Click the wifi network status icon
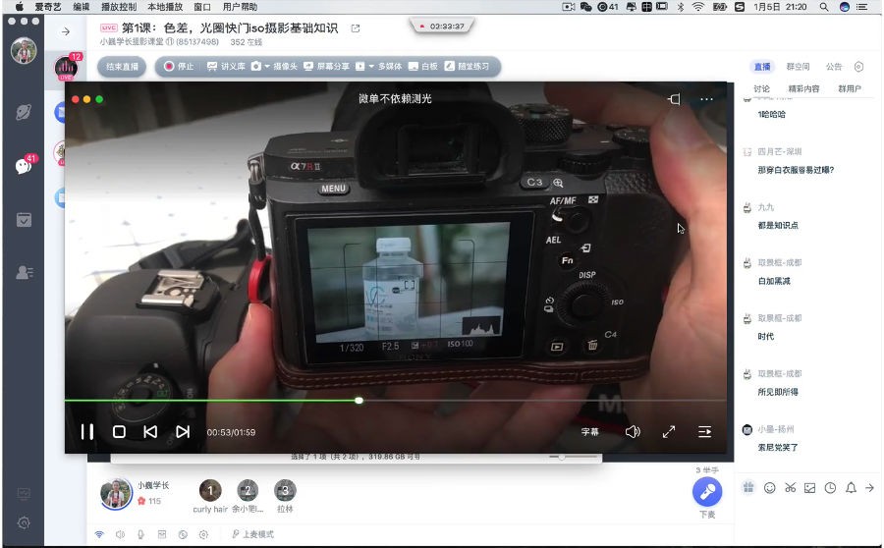Image resolution: width=884 pixels, height=548 pixels. coord(99,534)
